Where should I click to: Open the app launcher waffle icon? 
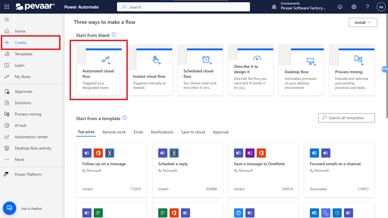[x=7, y=7]
